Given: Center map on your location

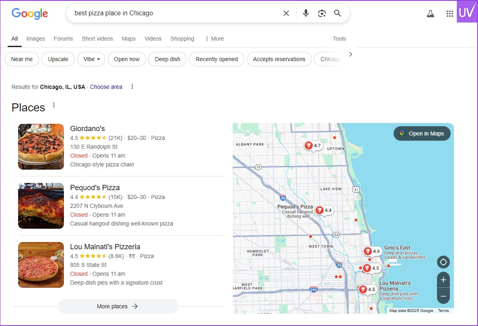Looking at the screenshot, I should point(443,262).
